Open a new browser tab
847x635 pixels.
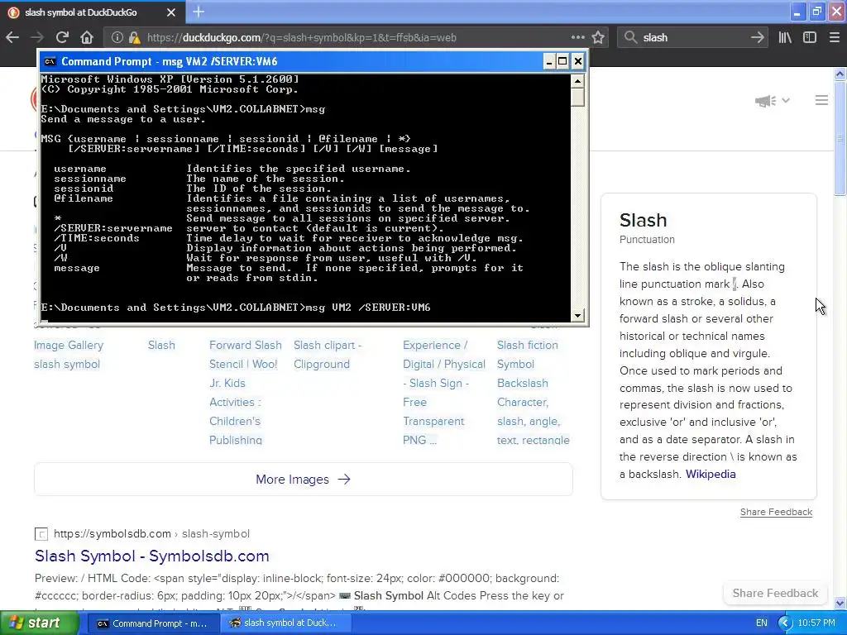199,12
